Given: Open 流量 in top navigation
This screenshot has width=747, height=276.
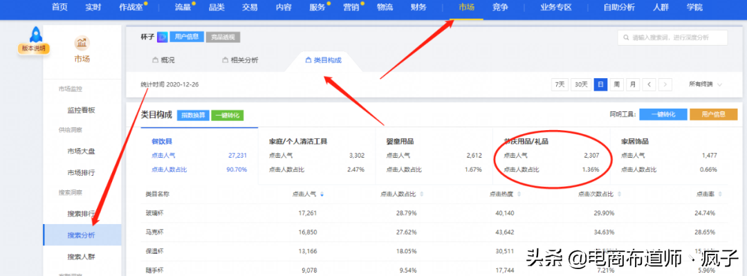Looking at the screenshot, I should click(183, 7).
